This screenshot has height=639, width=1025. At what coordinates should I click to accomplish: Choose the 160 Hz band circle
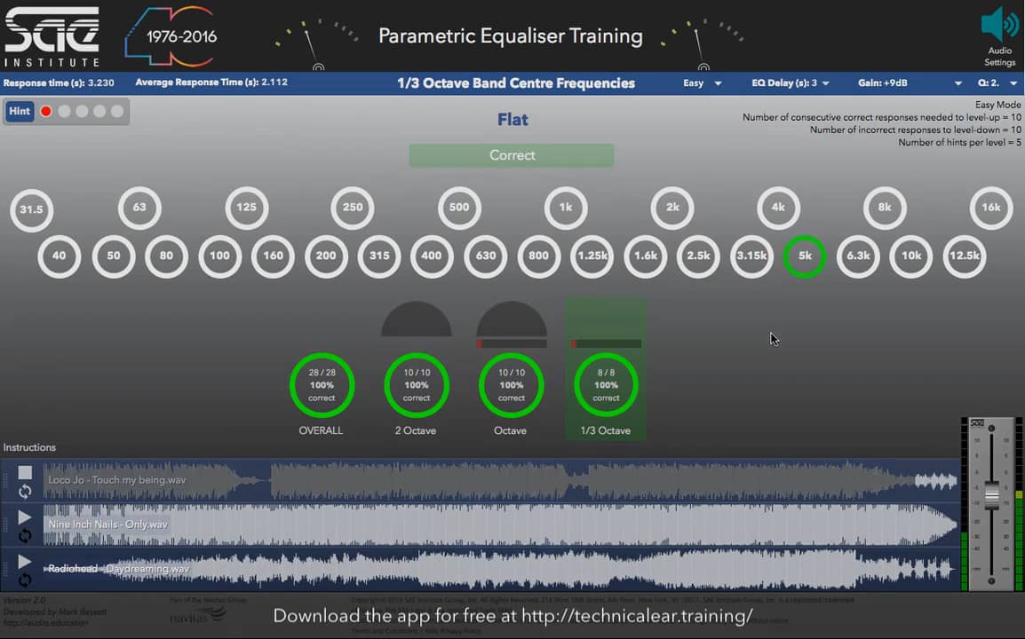tap(273, 256)
